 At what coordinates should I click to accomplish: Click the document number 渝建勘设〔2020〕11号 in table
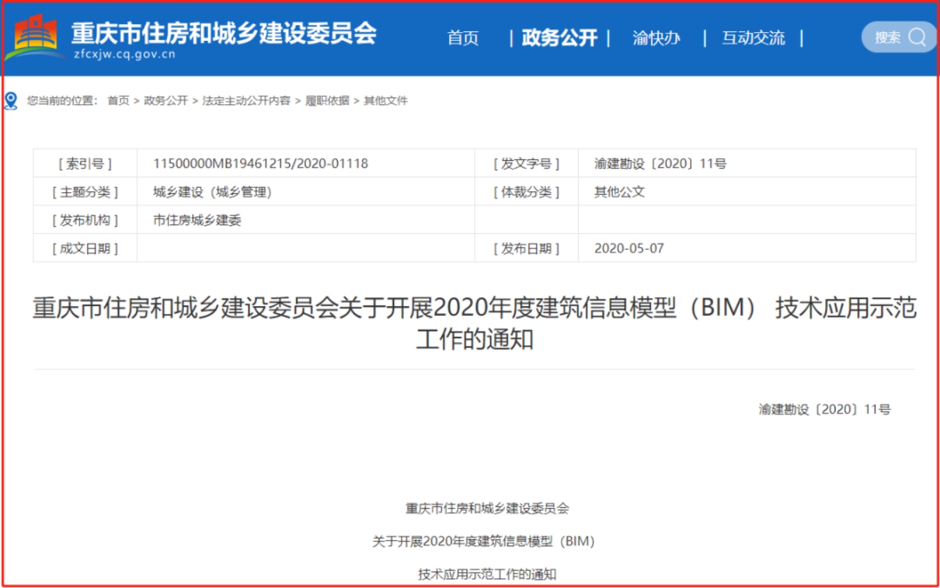[x=659, y=164]
